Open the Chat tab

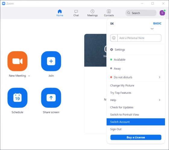(76, 13)
